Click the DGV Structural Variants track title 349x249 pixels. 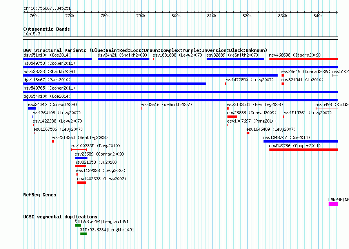click(145, 50)
